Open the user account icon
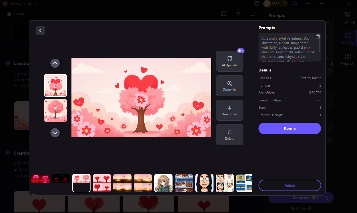 [x=294, y=4]
